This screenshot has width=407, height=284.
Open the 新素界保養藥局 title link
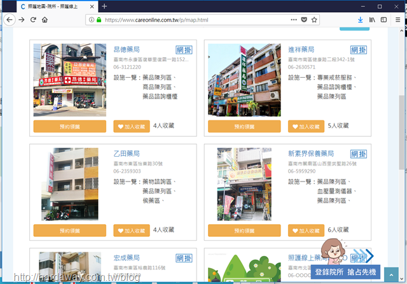(x=311, y=153)
